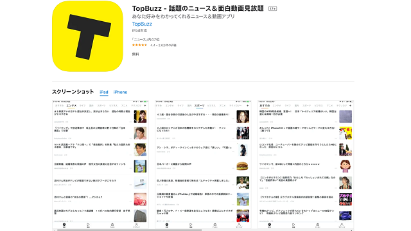The width and height of the screenshot is (411, 231).
Task: Switch to the iPhone screenshots tab
Action: [120, 92]
